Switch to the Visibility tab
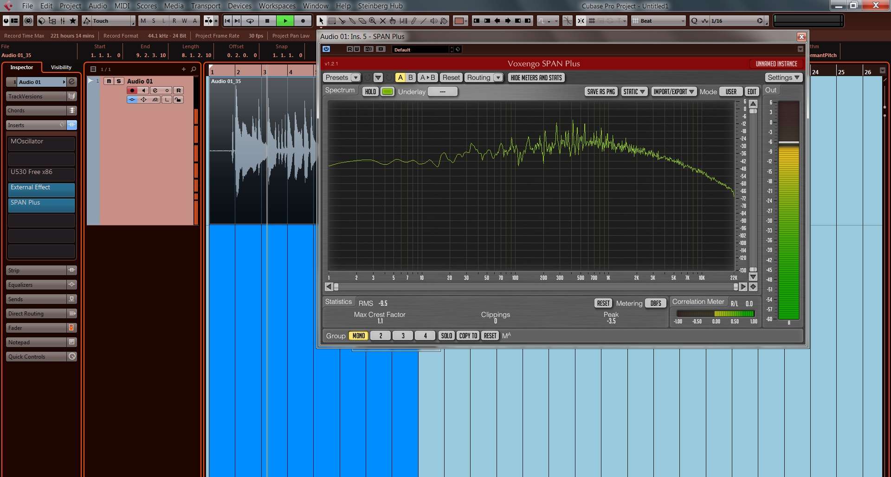891x477 pixels. pos(61,67)
